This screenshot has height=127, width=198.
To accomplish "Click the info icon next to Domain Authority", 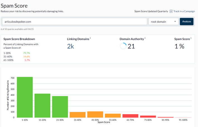I will coord(145,38).
